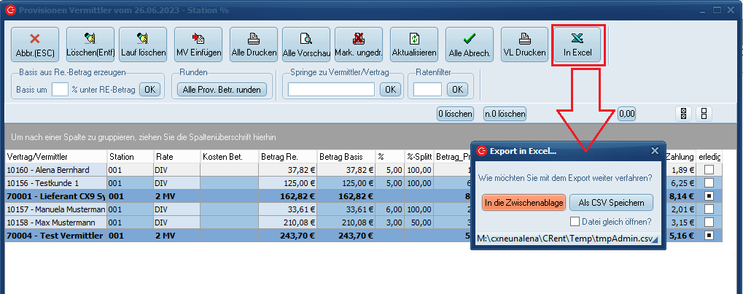Click the Abbr.(ESC) cancel button
The height and width of the screenshot is (294, 743).
32,45
